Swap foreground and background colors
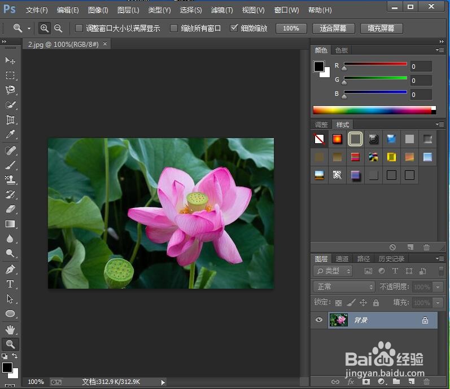The image size is (450, 389). click(x=15, y=356)
